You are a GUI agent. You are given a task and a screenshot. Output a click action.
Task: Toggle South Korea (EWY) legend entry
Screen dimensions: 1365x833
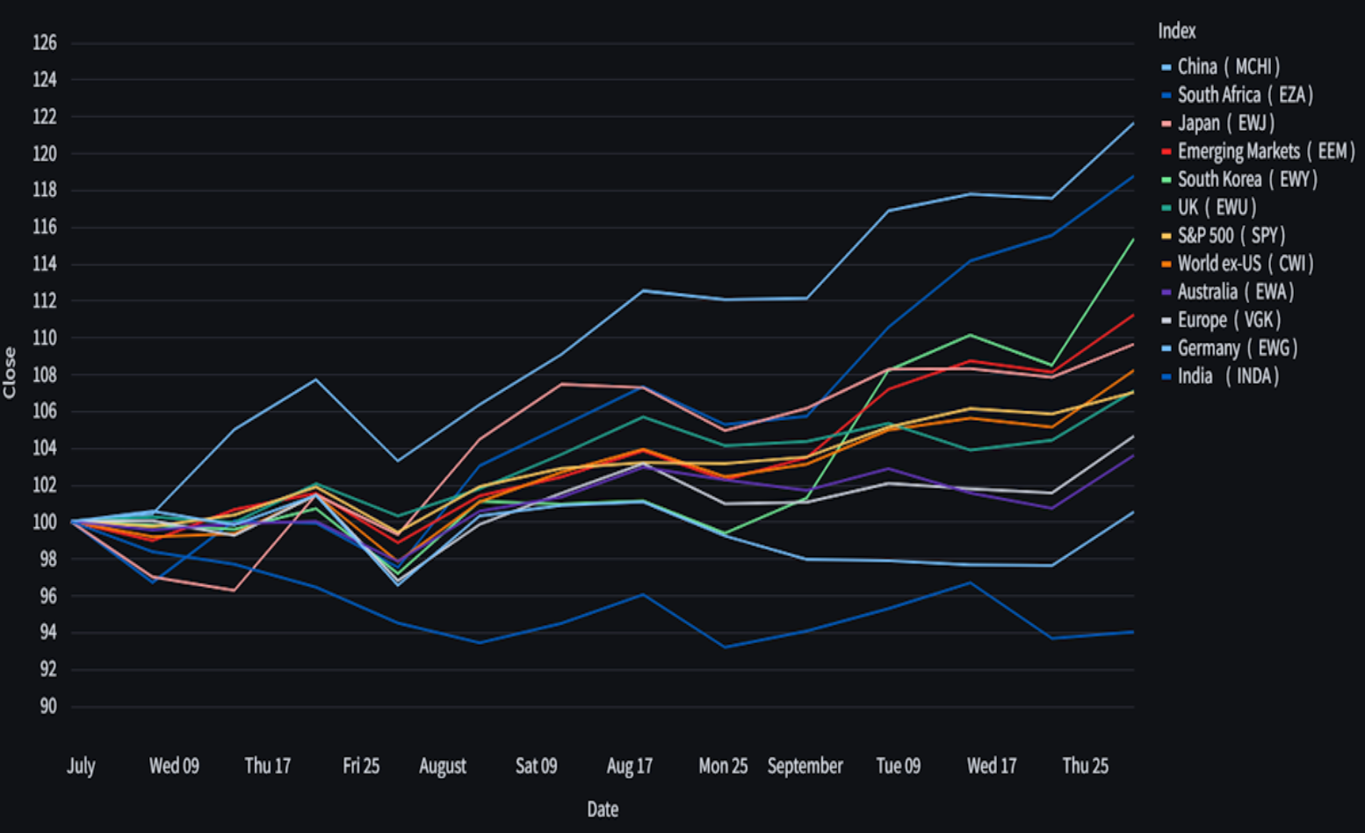click(1247, 179)
